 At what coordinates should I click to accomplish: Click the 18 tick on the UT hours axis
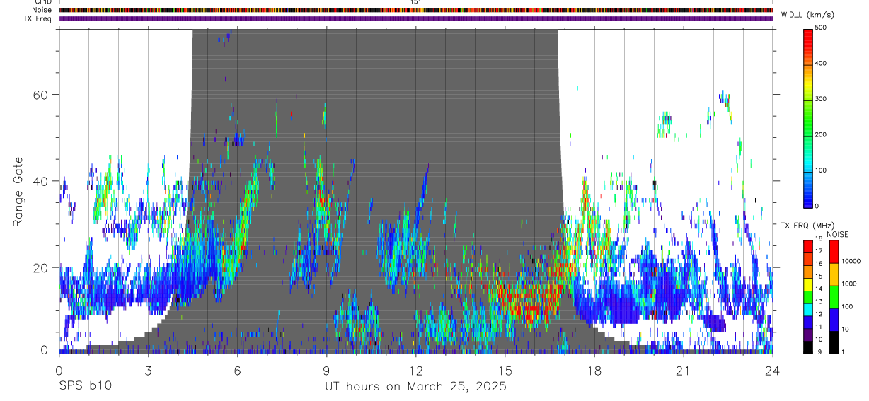(594, 371)
